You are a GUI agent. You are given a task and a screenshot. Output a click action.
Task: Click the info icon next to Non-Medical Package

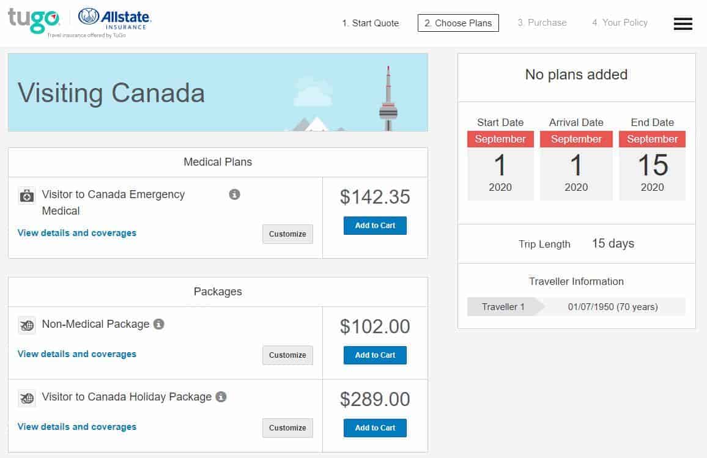coord(159,325)
